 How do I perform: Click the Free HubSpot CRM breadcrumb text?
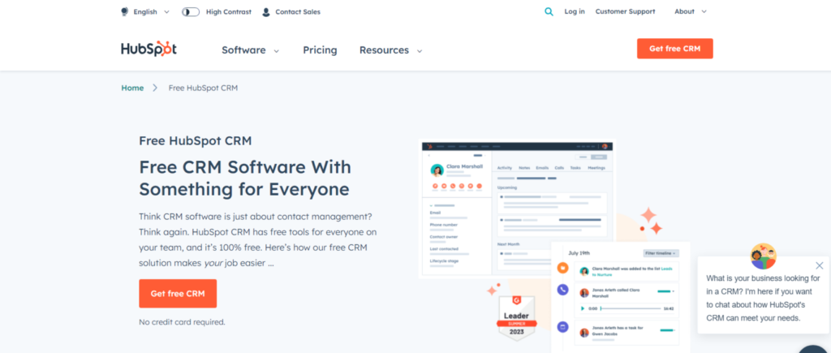203,88
